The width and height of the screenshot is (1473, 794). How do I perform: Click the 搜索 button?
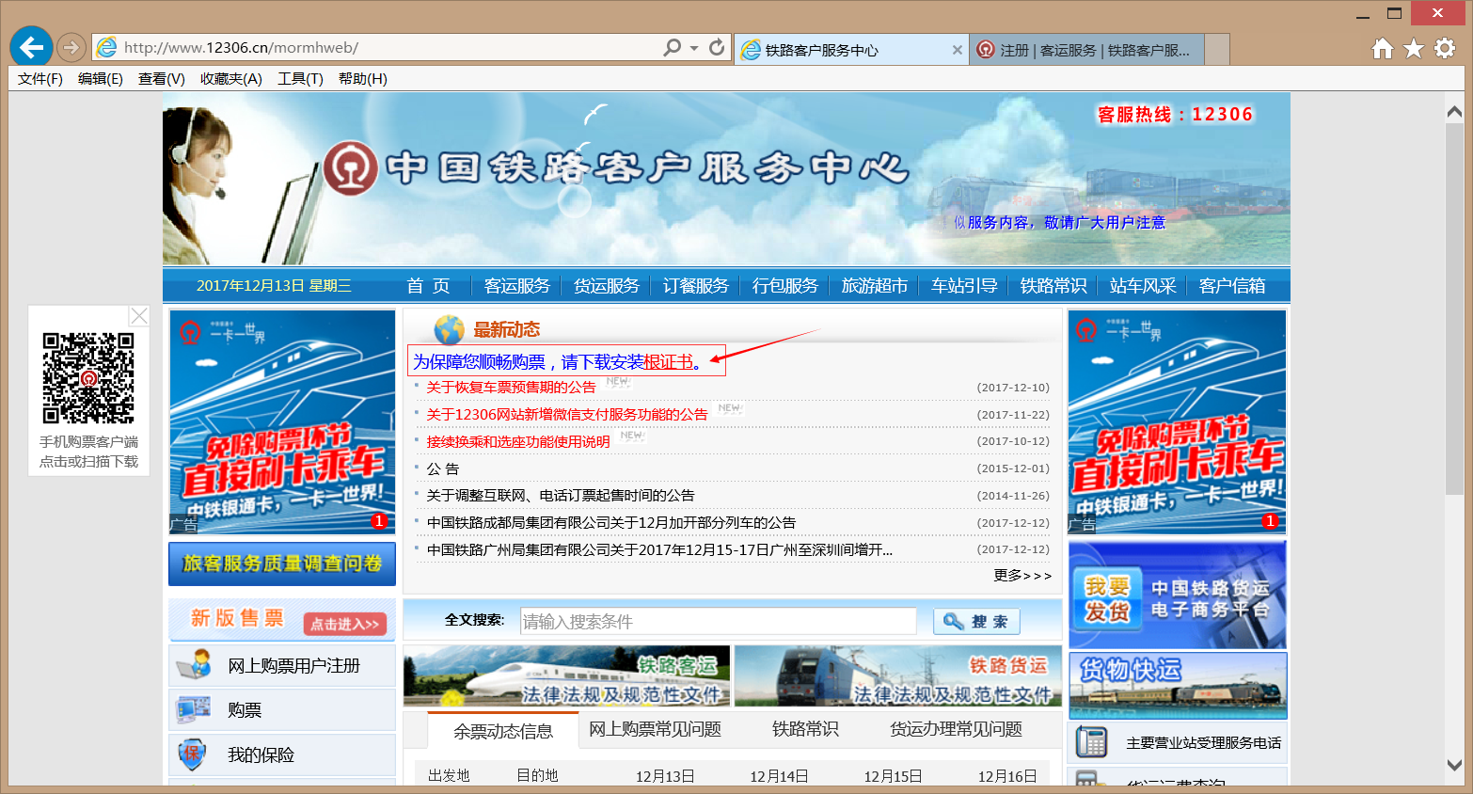976,622
